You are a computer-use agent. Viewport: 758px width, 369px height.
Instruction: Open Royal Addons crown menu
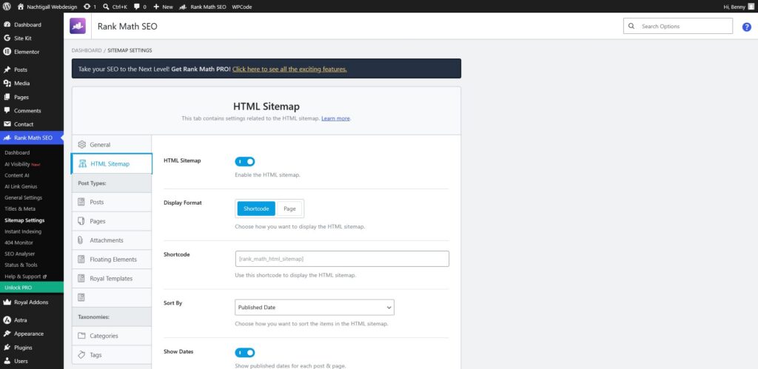pyautogui.click(x=31, y=302)
